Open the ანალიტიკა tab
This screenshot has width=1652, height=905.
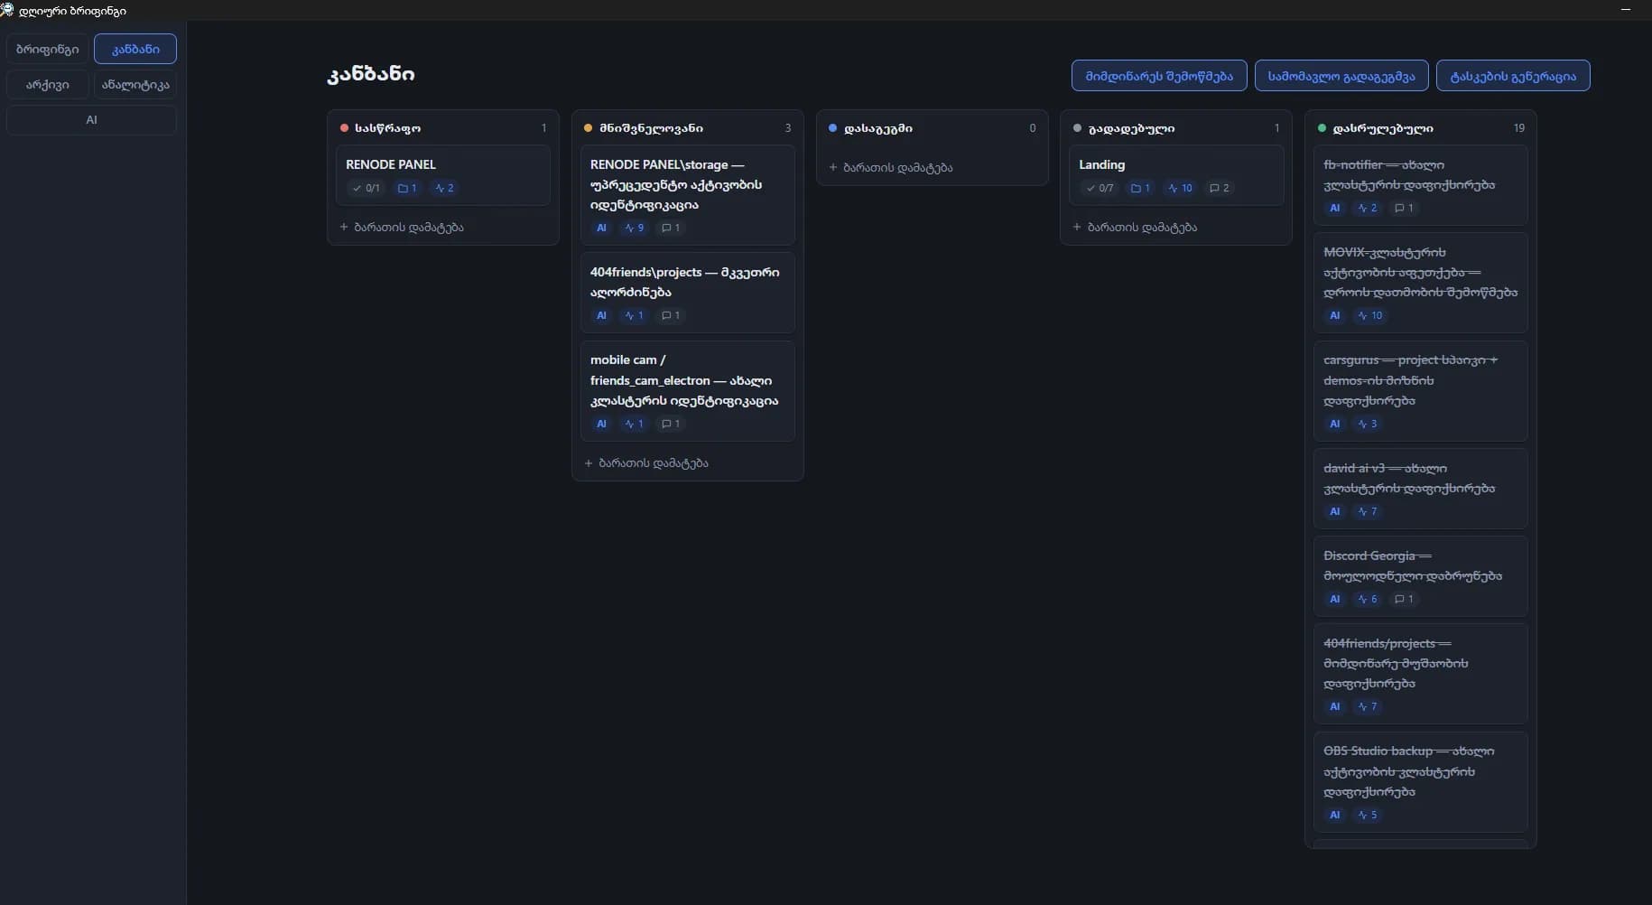coord(135,84)
